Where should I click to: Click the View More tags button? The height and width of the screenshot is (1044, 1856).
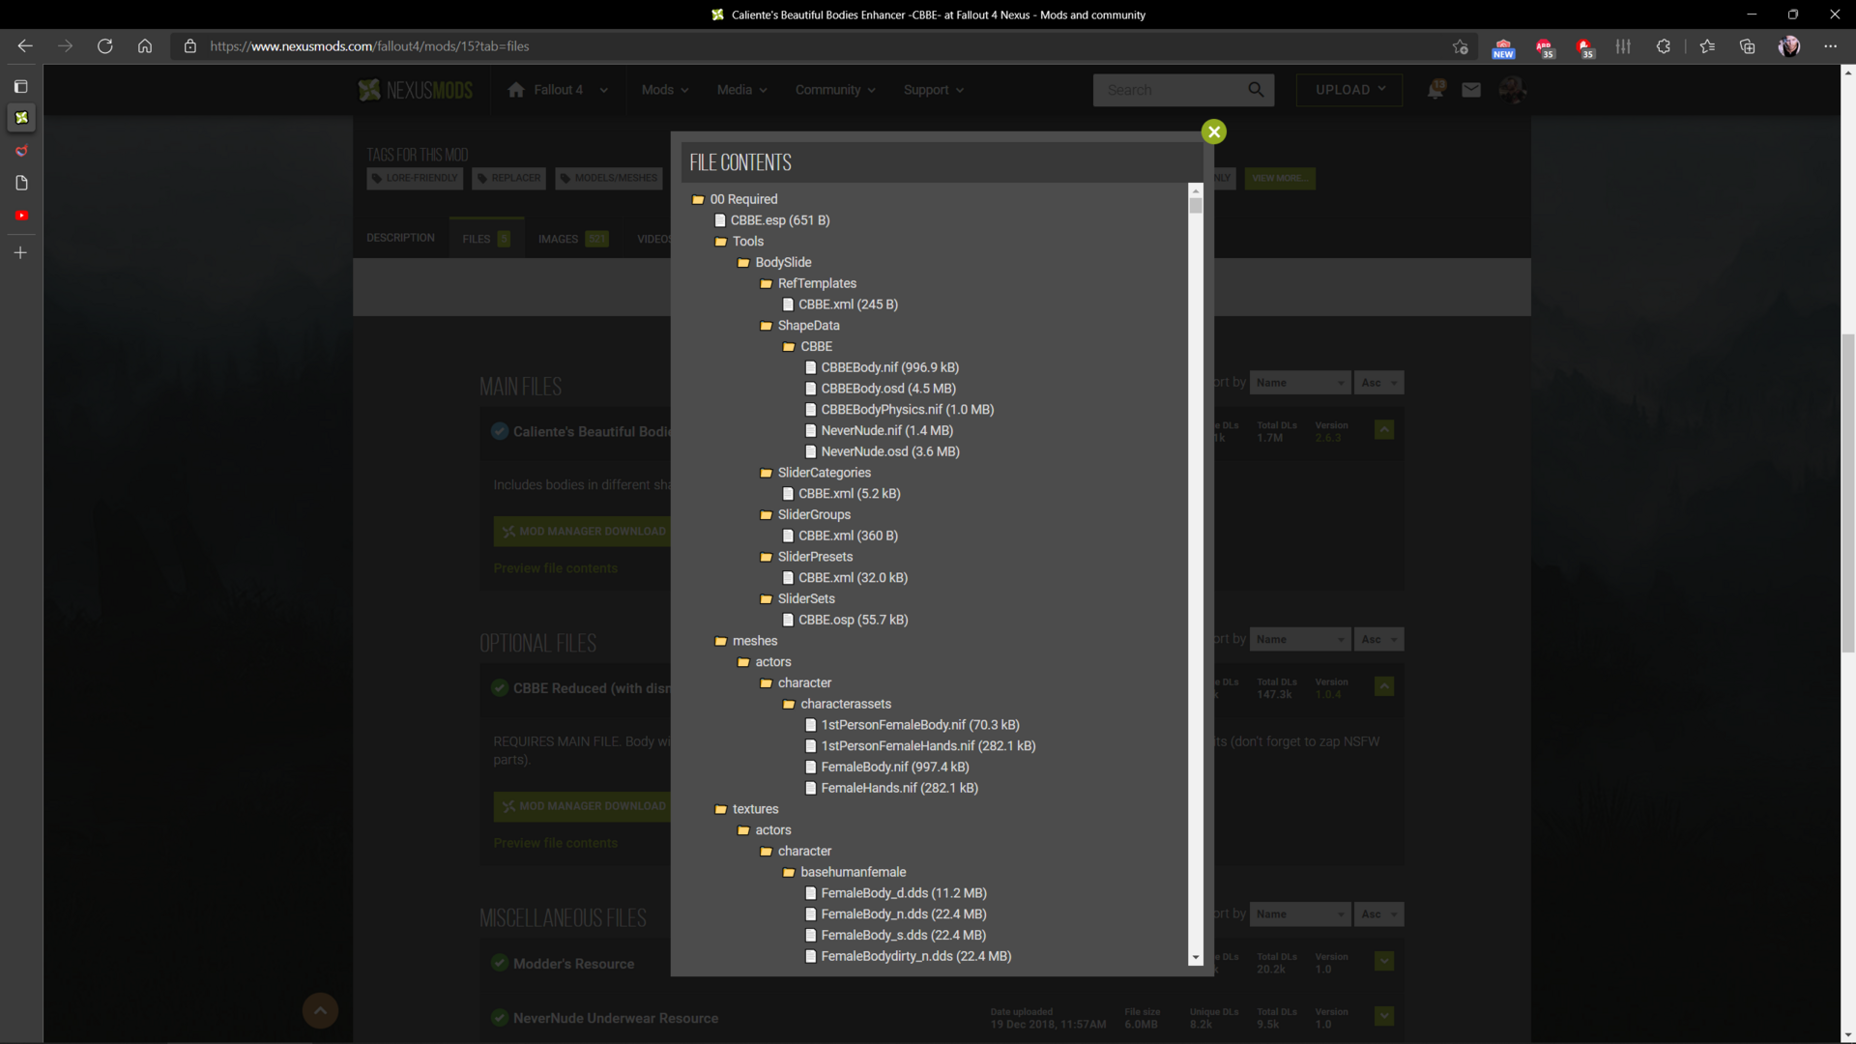coord(1280,178)
